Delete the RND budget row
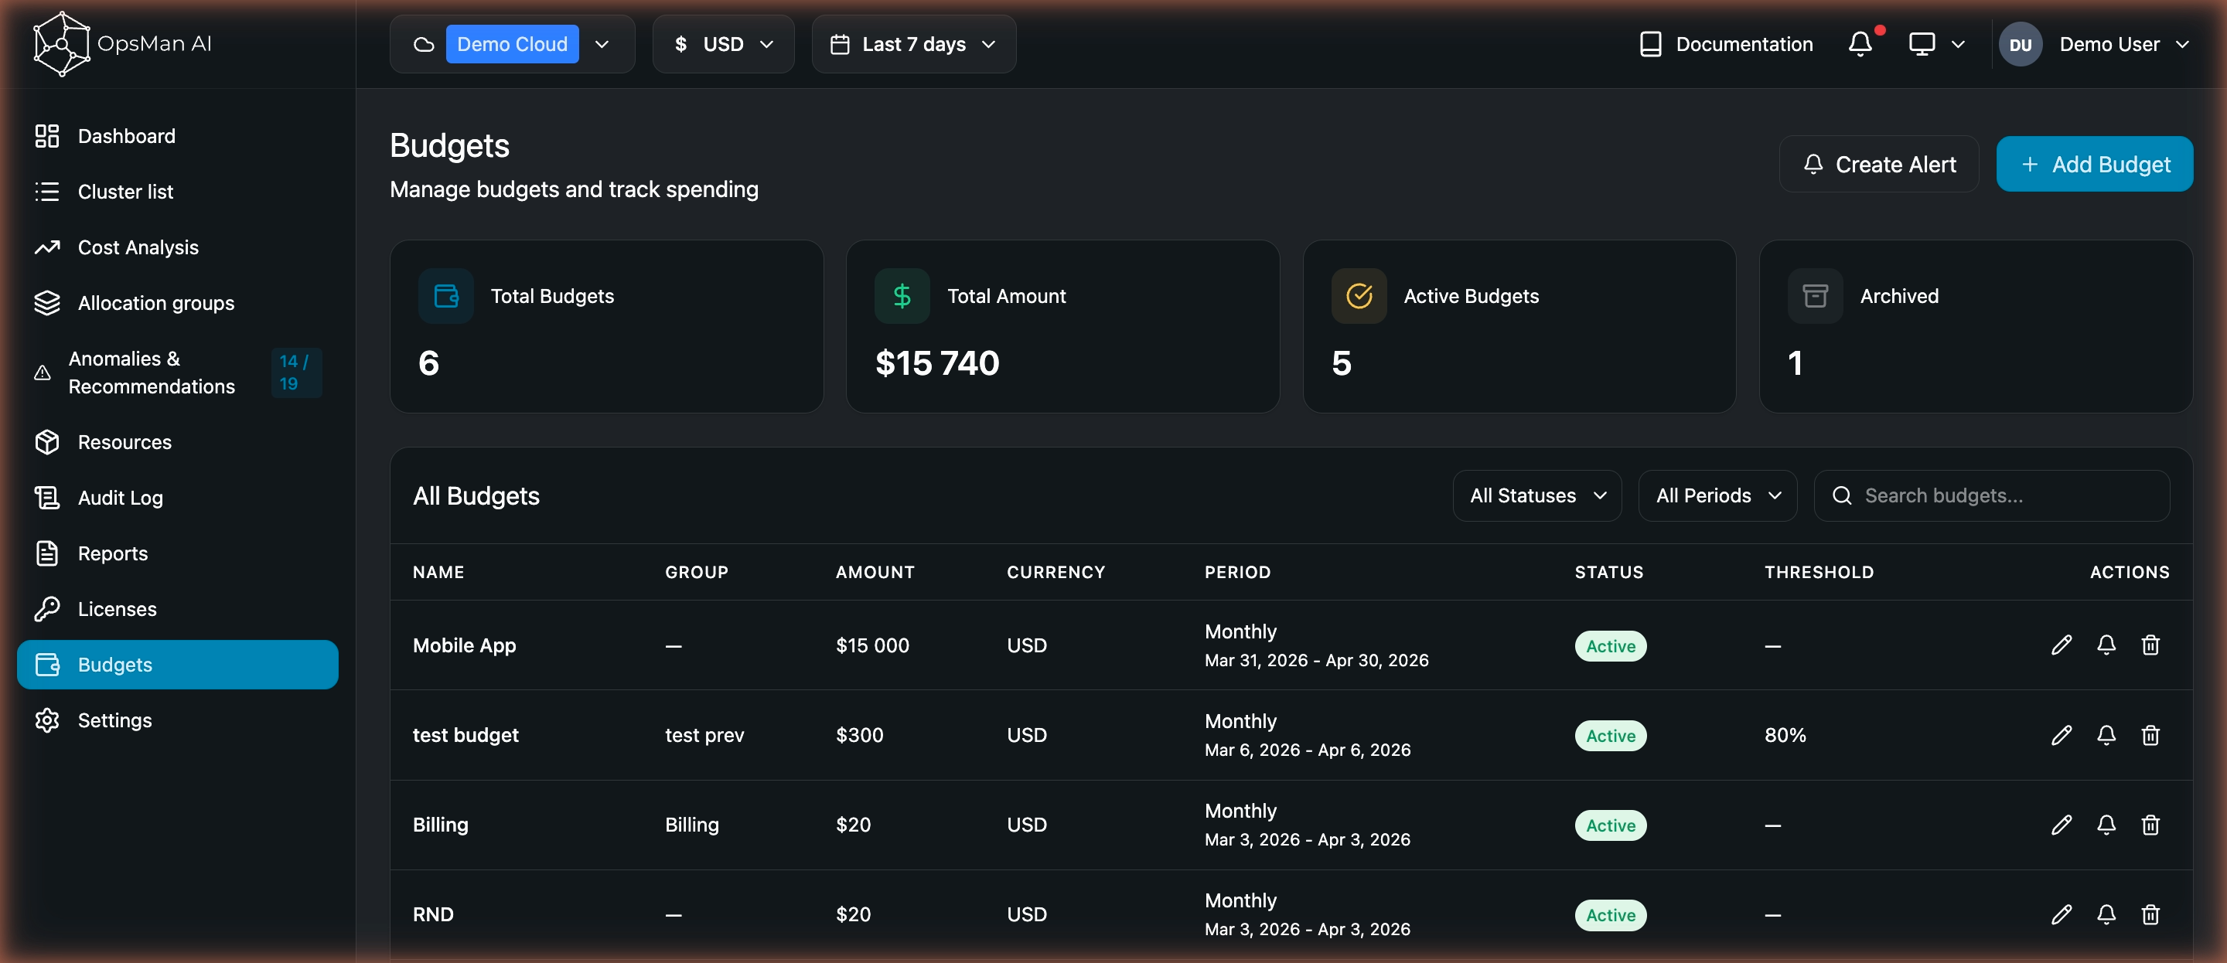The height and width of the screenshot is (963, 2227). [2150, 914]
